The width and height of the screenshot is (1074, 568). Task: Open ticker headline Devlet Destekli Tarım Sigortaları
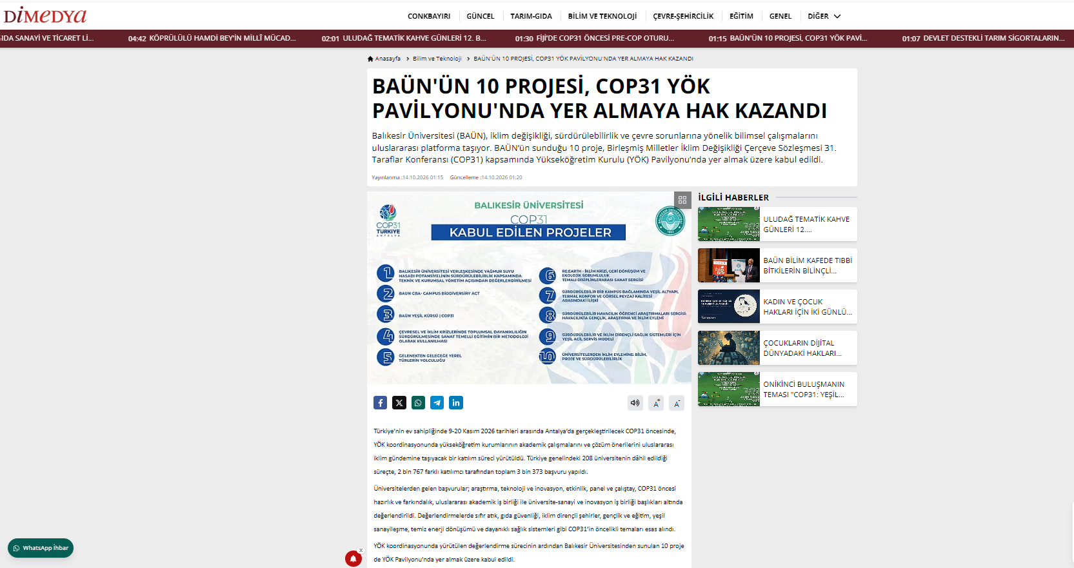tap(984, 38)
